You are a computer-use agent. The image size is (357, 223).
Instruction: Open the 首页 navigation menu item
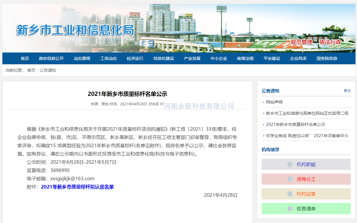click(x=25, y=58)
